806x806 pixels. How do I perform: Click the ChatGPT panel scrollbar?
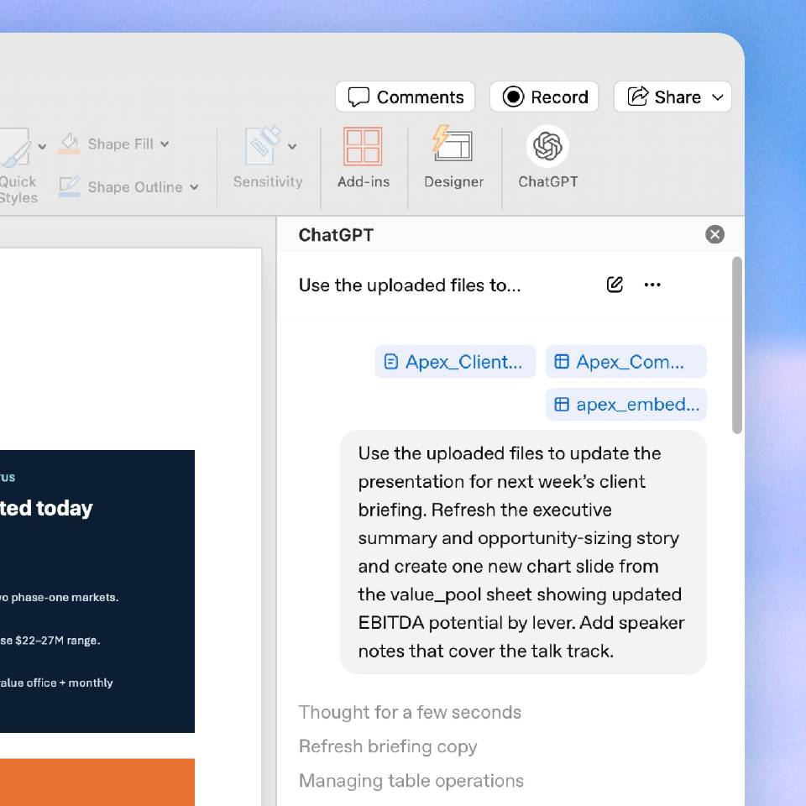pos(737,345)
